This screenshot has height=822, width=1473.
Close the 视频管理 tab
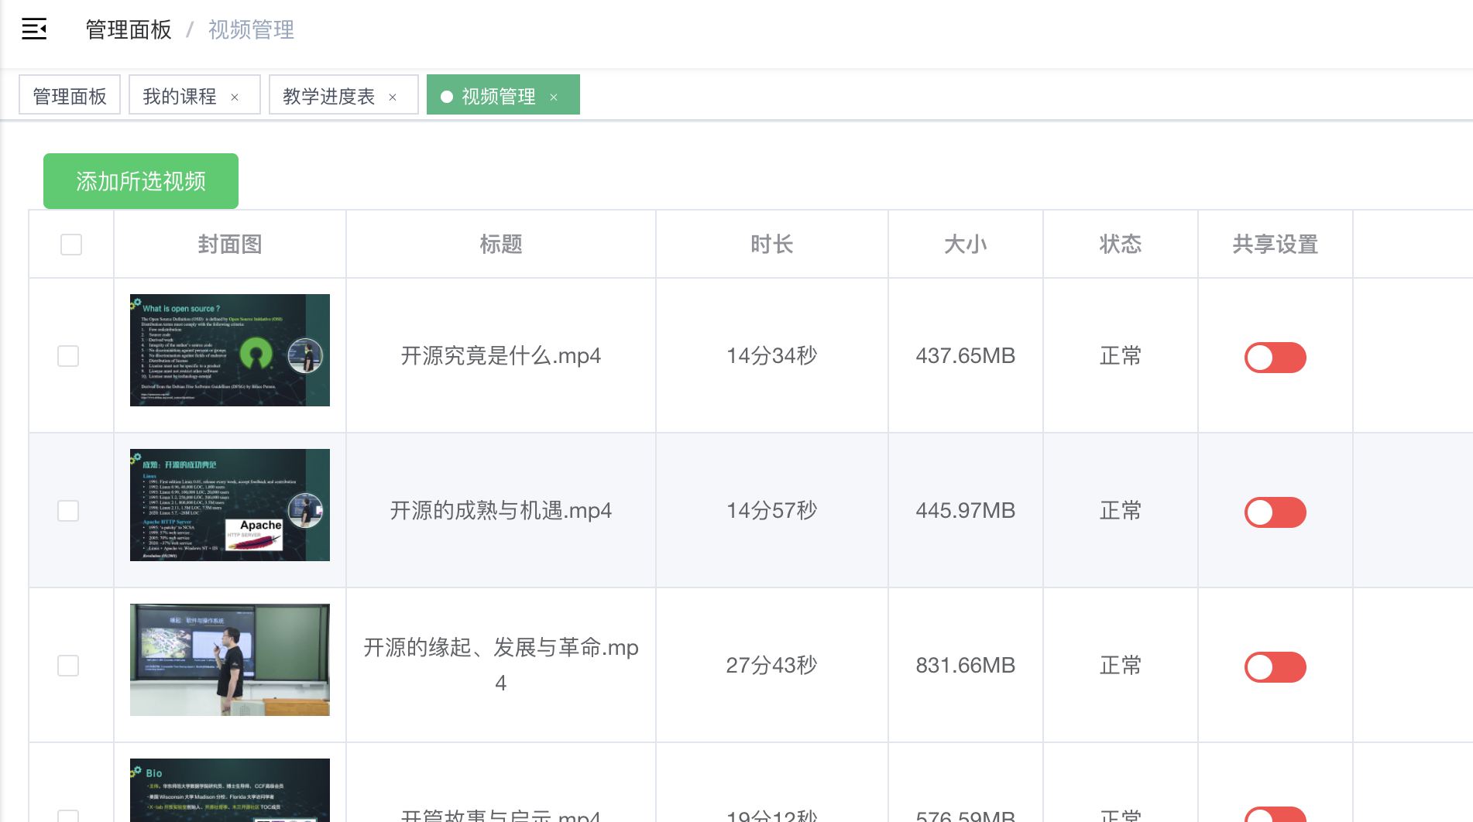554,97
